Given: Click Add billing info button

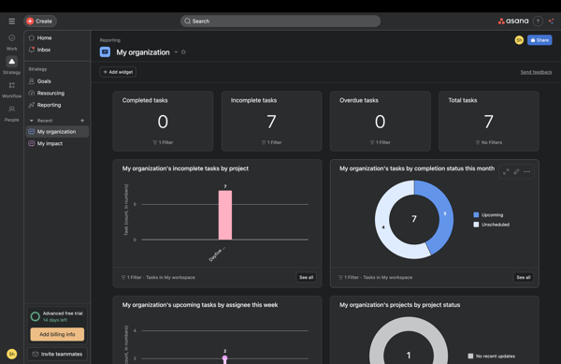Looking at the screenshot, I should tap(57, 334).
